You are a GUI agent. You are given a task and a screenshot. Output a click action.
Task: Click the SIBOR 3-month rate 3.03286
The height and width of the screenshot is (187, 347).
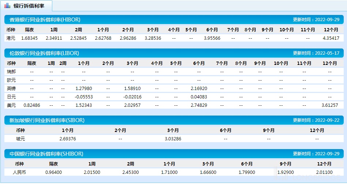point(173,139)
